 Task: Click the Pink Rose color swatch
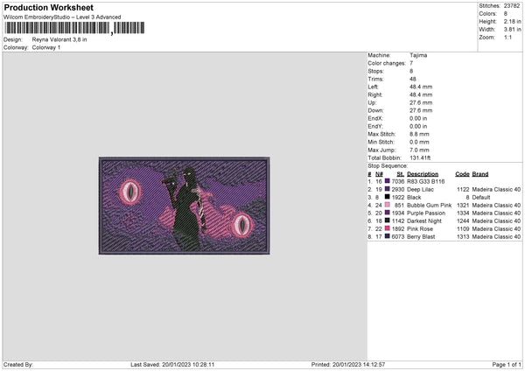pyautogui.click(x=387, y=228)
